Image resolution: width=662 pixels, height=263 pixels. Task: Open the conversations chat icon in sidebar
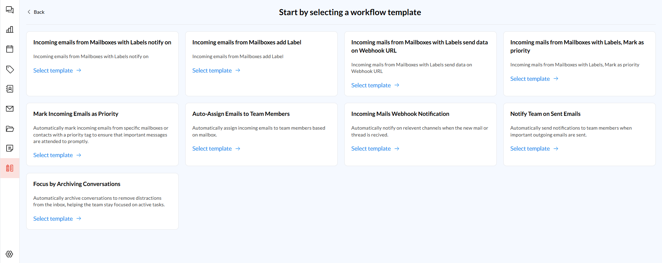click(10, 10)
